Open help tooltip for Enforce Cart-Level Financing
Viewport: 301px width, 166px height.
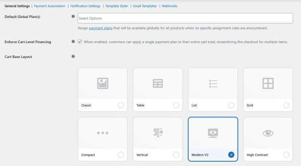[73, 41]
